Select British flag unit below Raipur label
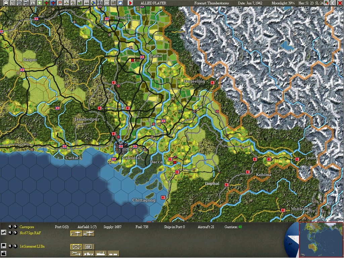The height and width of the screenshot is (258, 344). pyautogui.click(x=22, y=70)
